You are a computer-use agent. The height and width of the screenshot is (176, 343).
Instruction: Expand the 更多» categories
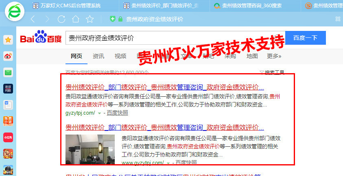coord(274,56)
